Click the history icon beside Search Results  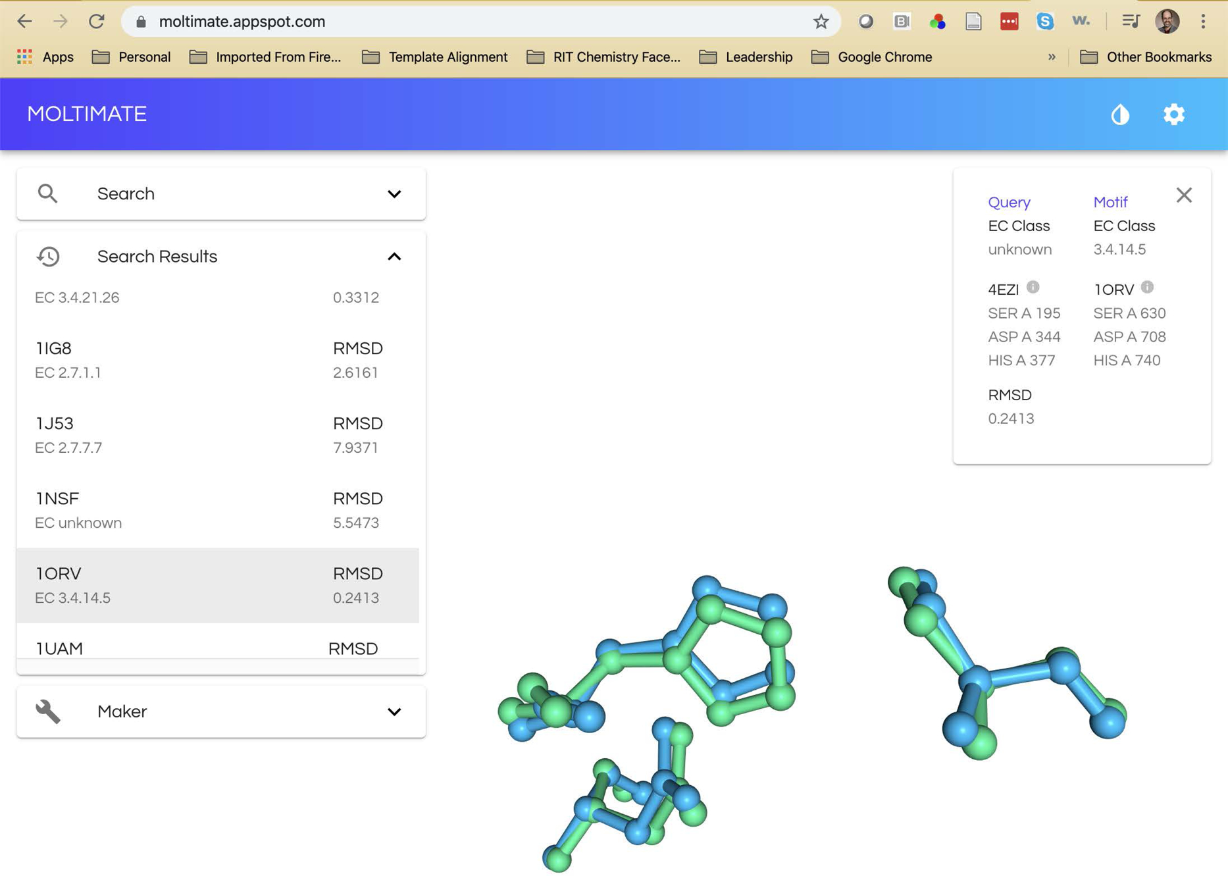coord(47,257)
